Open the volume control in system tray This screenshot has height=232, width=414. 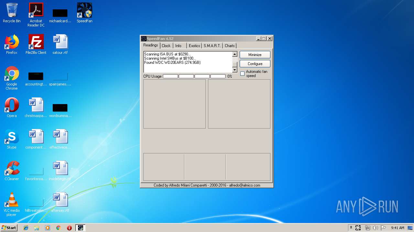pos(376,228)
